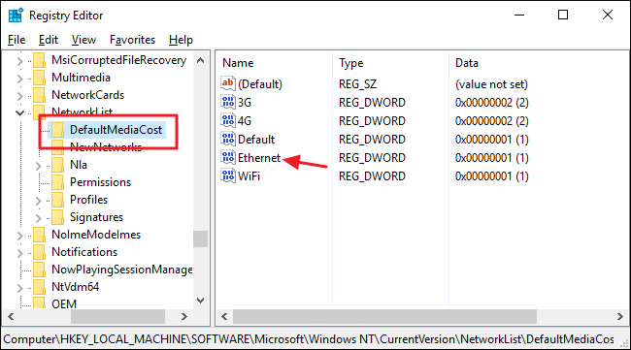Screen dimensions: 631x350
Task: Expand the NtVdm64 key
Action: coord(19,288)
